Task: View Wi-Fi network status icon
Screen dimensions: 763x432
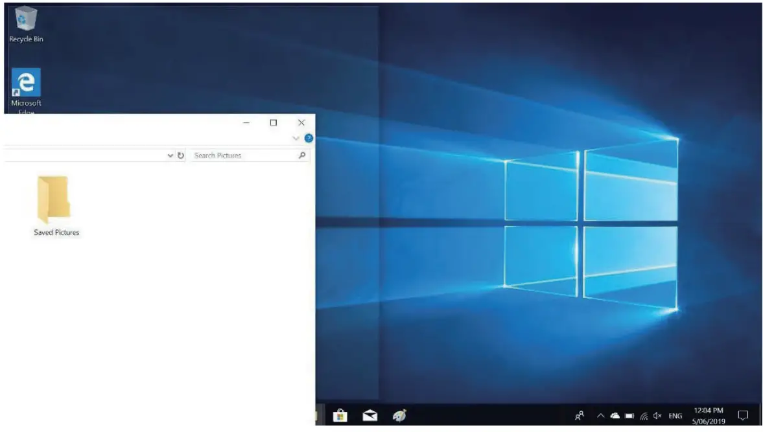Action: point(644,415)
